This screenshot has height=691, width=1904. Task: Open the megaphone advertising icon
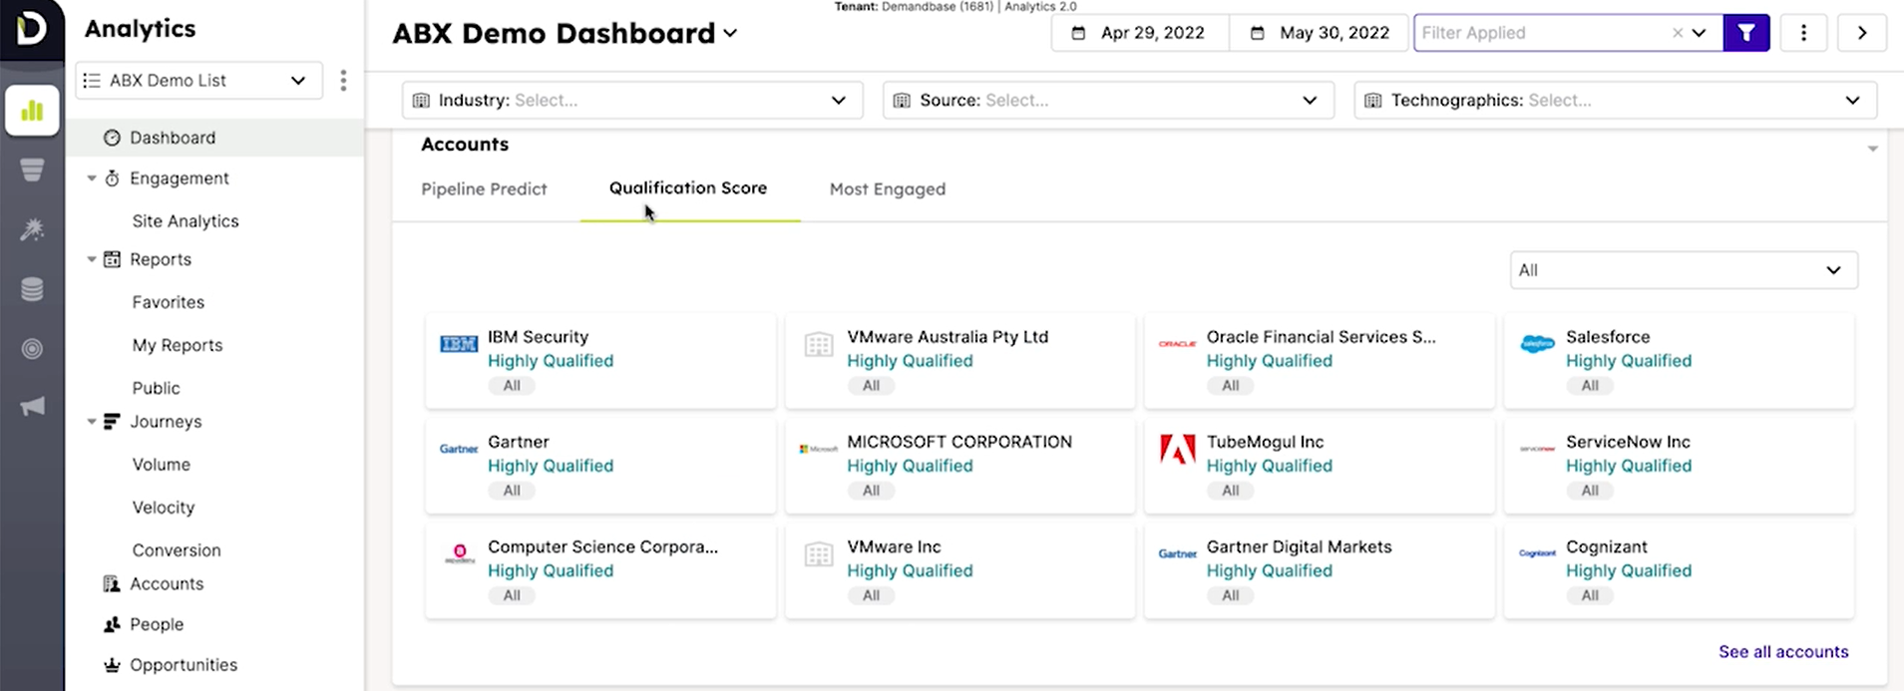coord(32,406)
